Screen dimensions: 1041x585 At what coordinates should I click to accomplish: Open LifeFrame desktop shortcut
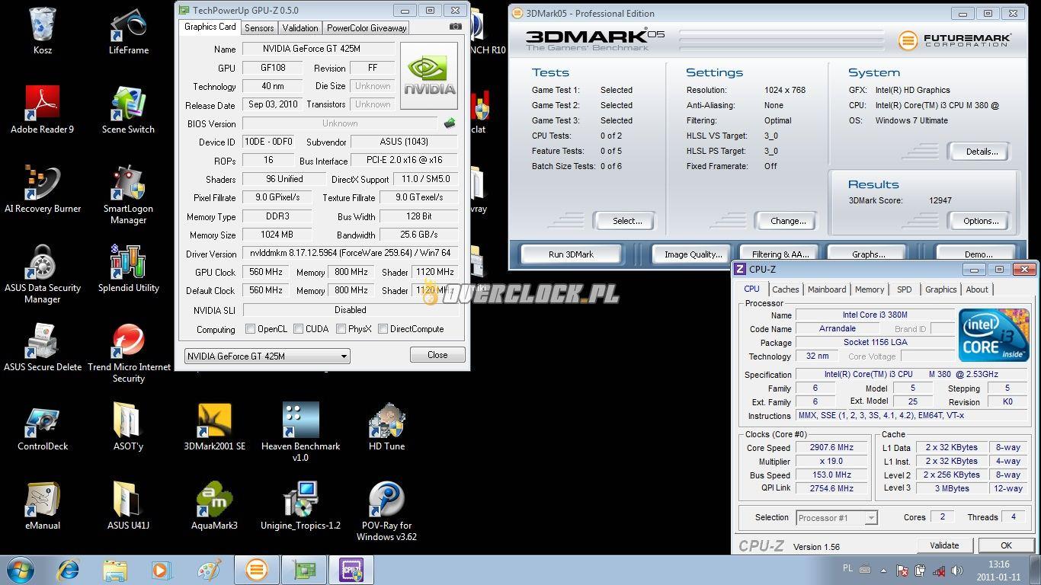click(x=128, y=30)
